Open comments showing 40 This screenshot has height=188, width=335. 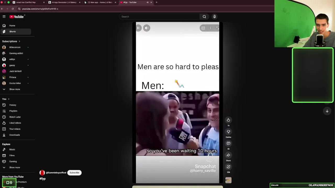(x=228, y=143)
